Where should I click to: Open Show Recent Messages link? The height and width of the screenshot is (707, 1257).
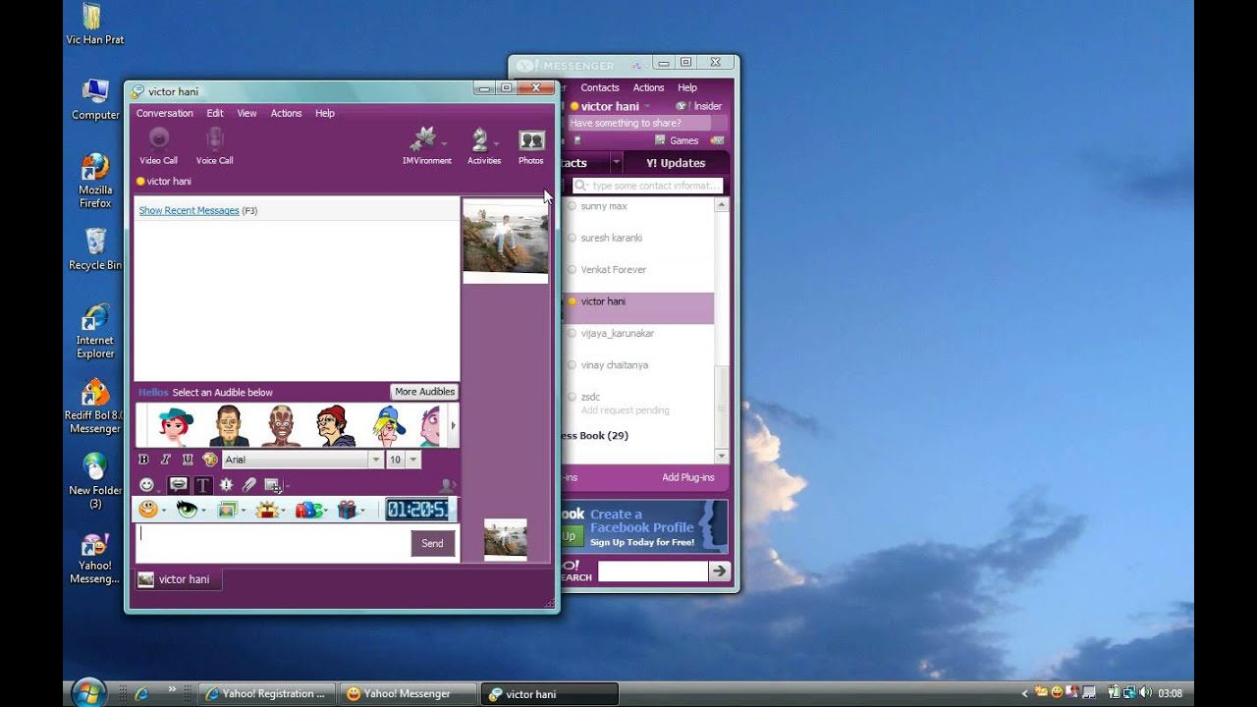point(189,211)
